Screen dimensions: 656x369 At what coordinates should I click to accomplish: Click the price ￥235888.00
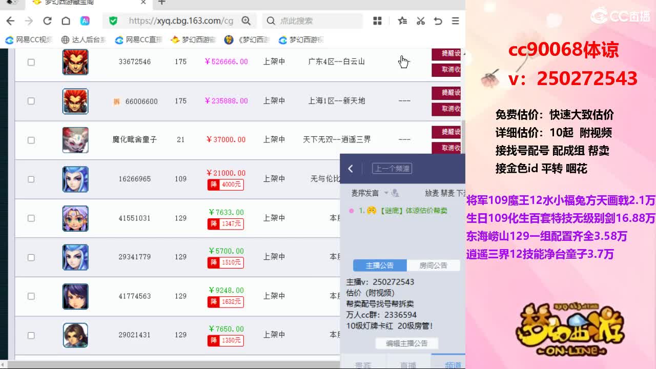pyautogui.click(x=226, y=101)
